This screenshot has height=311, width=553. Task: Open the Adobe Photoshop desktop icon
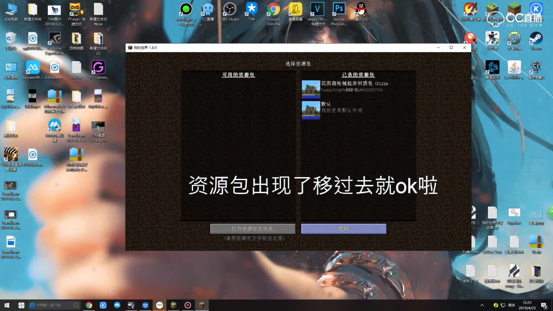(x=339, y=14)
